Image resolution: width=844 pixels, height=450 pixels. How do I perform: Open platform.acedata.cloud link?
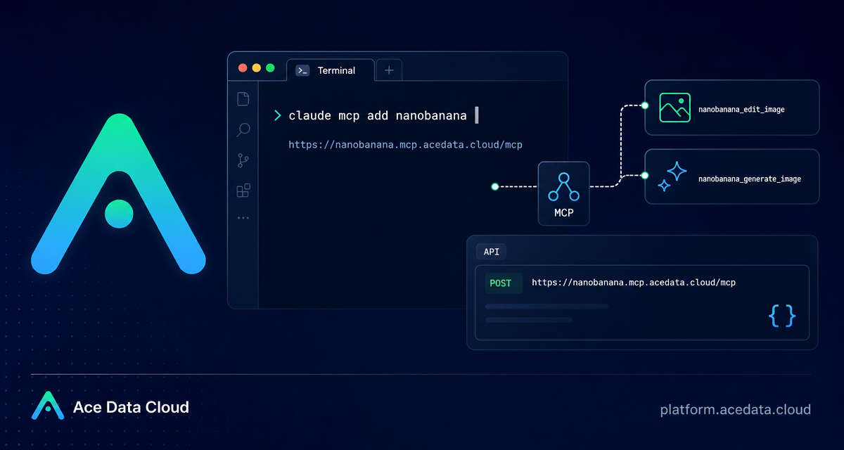click(x=736, y=409)
